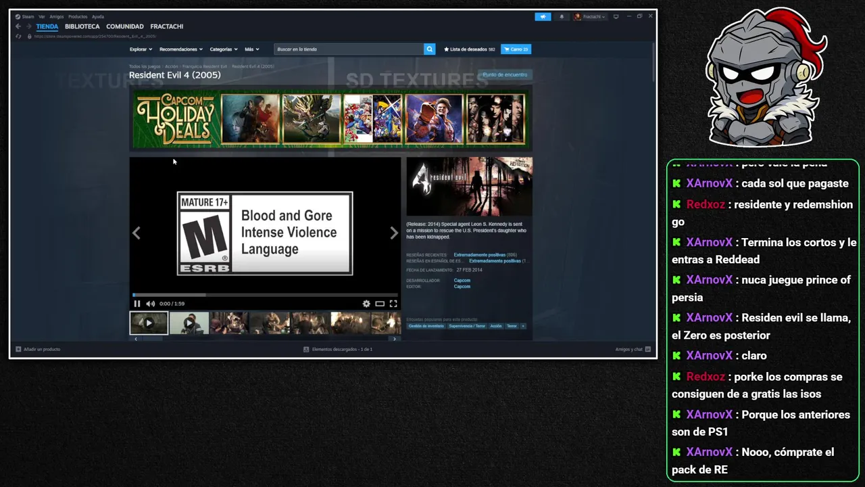Click Elementos descargados status text
This screenshot has width=865, height=487.
point(342,349)
